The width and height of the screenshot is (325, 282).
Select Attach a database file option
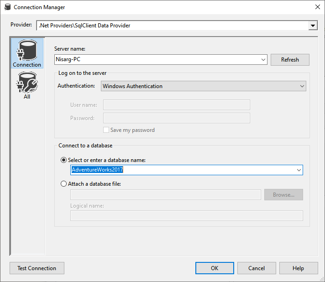point(63,184)
